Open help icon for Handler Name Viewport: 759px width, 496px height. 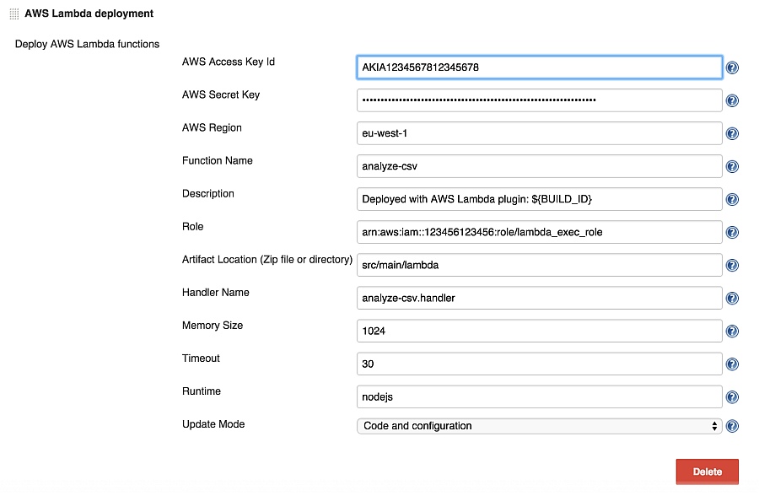pyautogui.click(x=732, y=299)
